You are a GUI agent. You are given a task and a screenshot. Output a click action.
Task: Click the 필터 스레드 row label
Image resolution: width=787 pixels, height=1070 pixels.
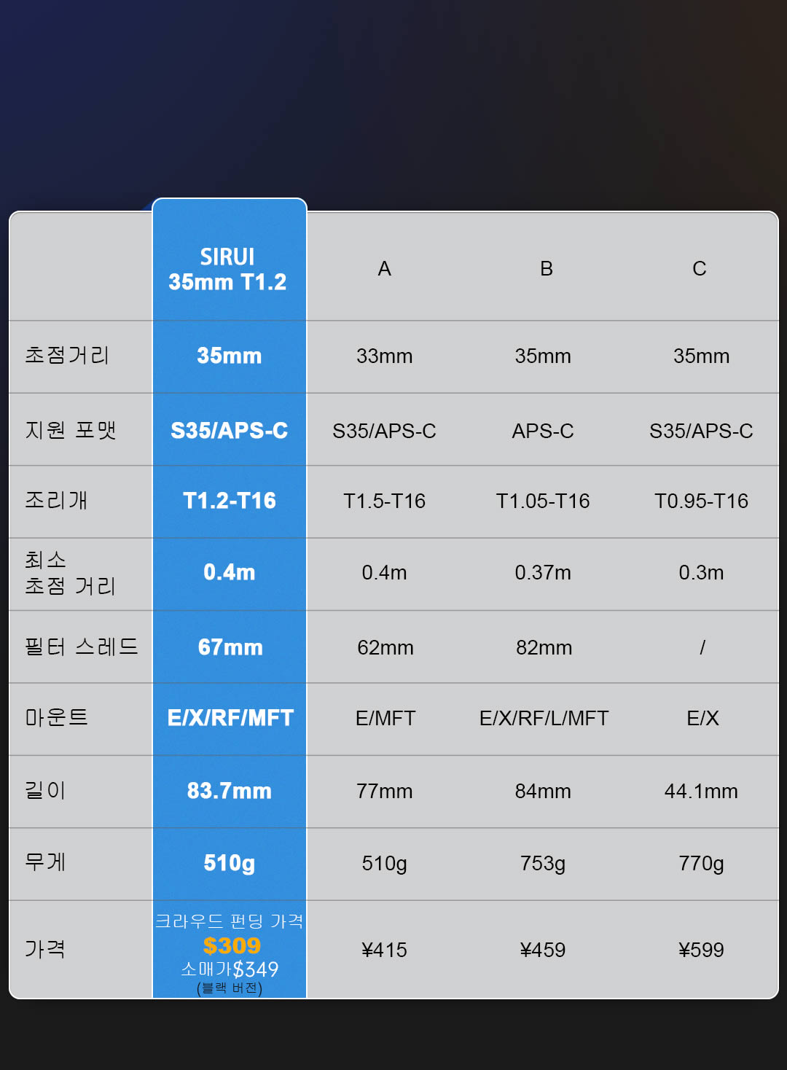82,647
